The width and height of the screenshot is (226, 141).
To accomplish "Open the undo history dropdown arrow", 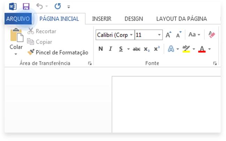I will (x=46, y=6).
